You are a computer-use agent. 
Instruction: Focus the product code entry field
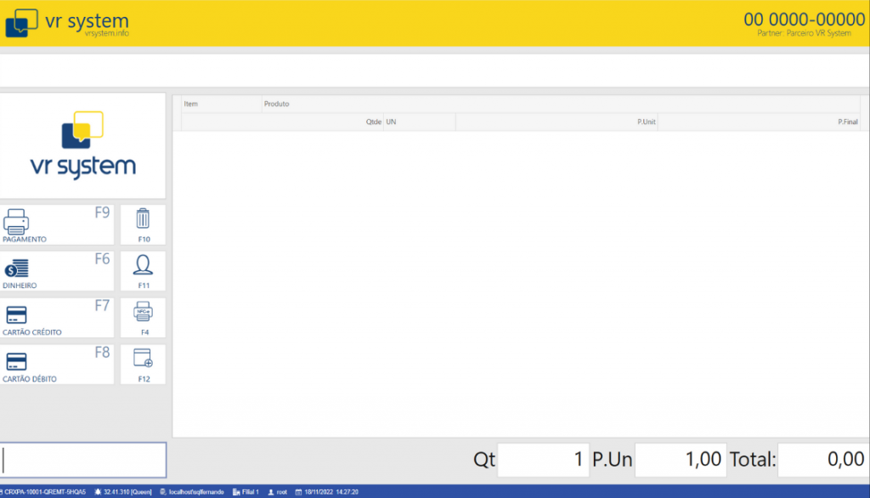click(x=83, y=460)
